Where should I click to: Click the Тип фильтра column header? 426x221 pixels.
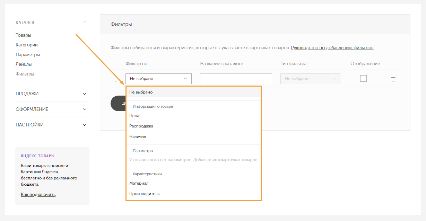tap(294, 64)
